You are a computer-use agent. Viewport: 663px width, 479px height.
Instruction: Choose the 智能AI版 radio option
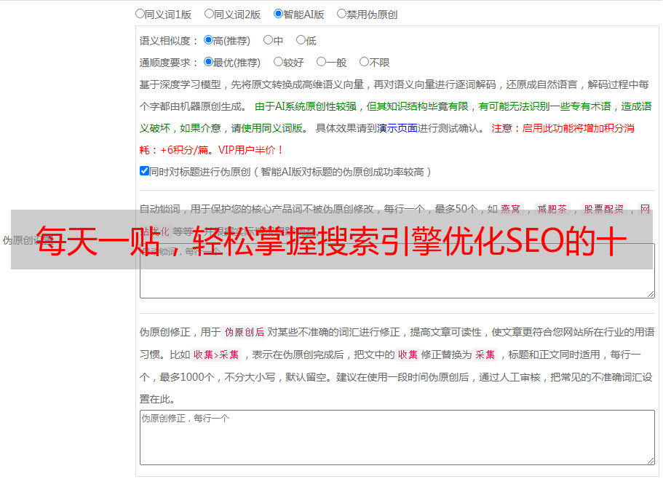coord(278,14)
